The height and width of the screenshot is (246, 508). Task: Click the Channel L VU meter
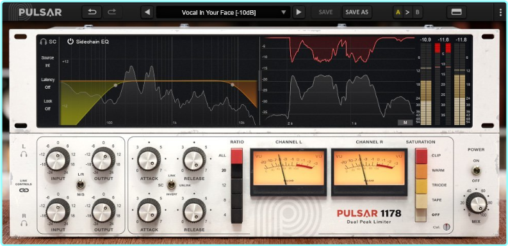point(288,171)
